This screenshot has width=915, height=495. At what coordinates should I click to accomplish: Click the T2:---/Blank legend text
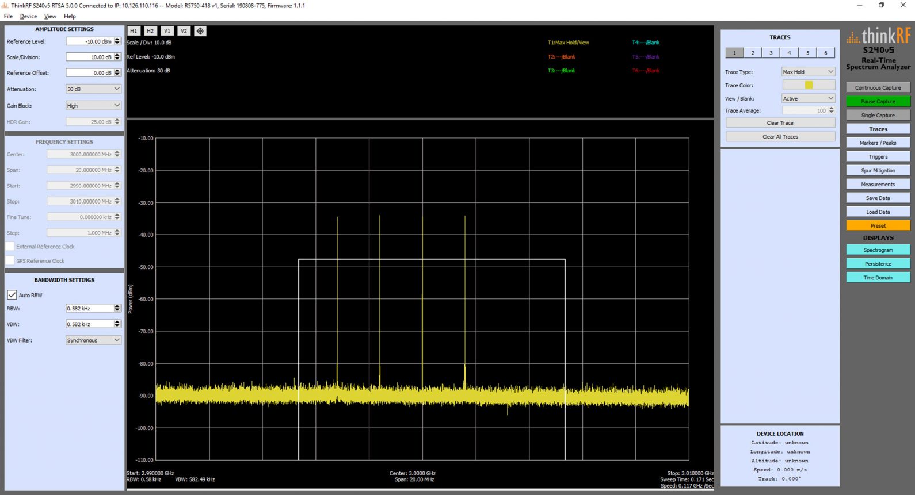click(x=561, y=57)
